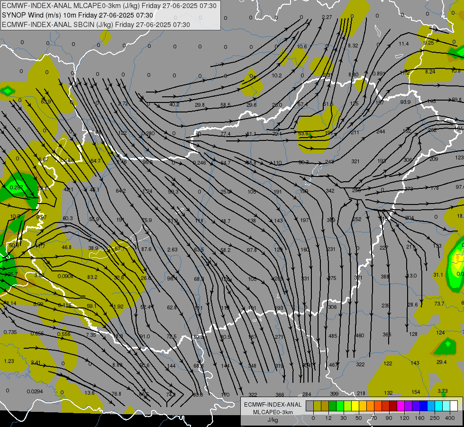Click the legend scale value 50
Screen dimensions: 464x427
click(358, 418)
